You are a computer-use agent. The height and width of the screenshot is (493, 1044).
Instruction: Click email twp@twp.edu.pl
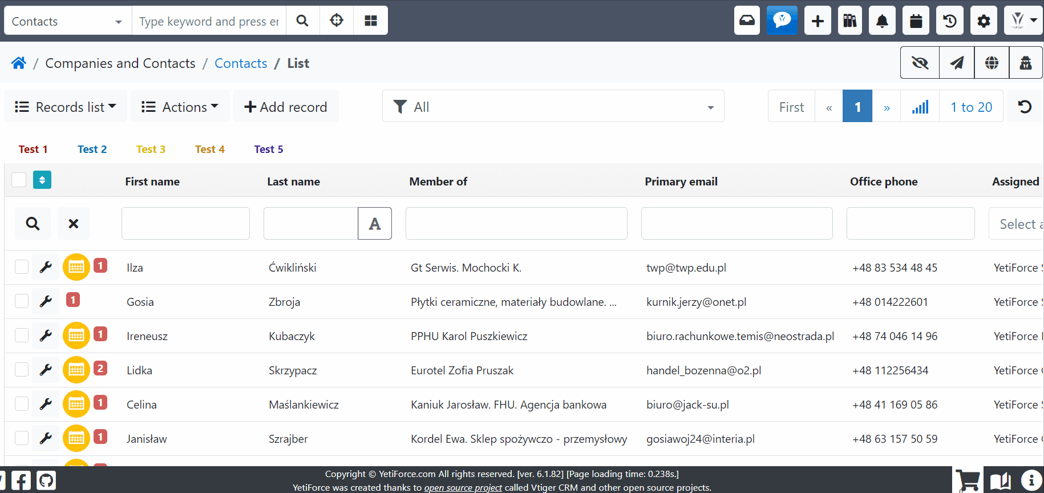(686, 267)
